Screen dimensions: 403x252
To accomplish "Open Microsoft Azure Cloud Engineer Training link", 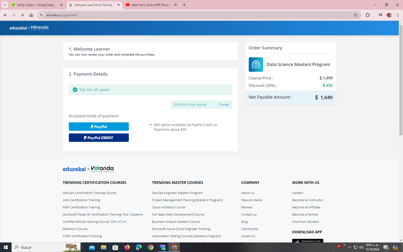I will 181,229.
